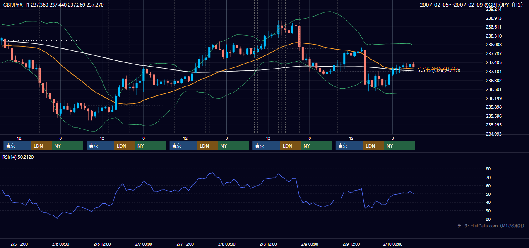Select the RSI 80 level label
Viewport: 529px width, 248px height.
(x=488, y=169)
